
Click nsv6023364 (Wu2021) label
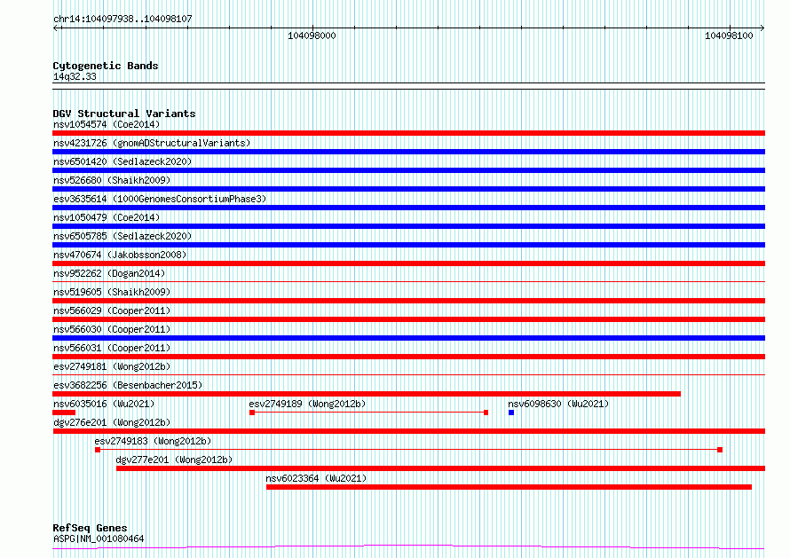316,478
